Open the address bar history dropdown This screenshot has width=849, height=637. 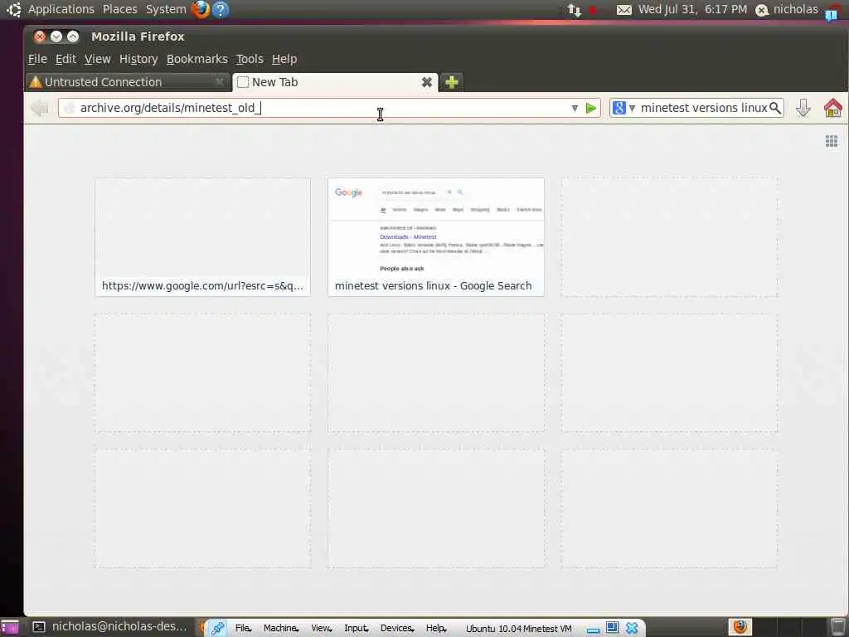575,109
